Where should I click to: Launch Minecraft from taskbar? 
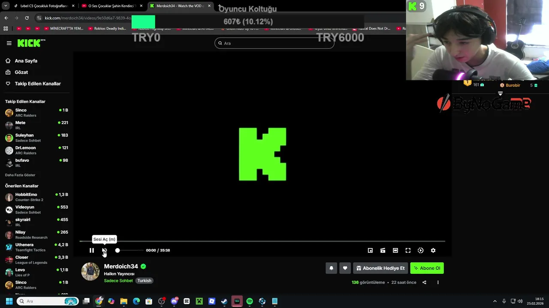click(x=199, y=301)
